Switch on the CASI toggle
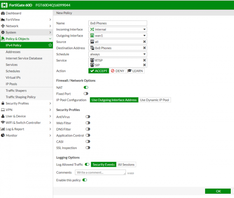 [x=88, y=141]
